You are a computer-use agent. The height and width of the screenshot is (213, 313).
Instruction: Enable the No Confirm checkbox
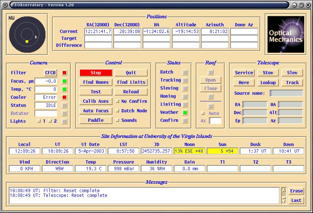[118, 101]
